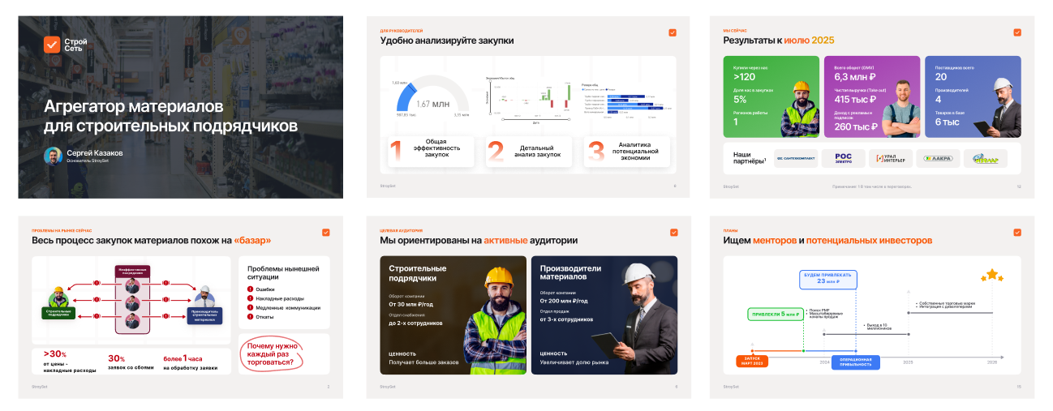Click the red exclamation icon beside 'Ошибки'
This screenshot has width=1053, height=411.
click(x=250, y=289)
